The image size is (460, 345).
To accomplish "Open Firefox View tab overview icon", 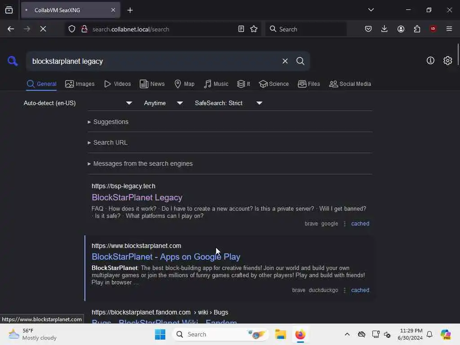I will (x=9, y=10).
